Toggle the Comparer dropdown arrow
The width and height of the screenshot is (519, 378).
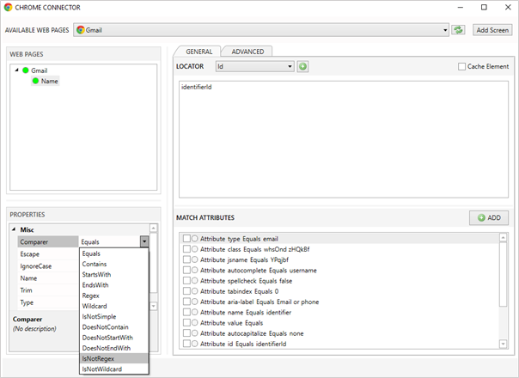pyautogui.click(x=144, y=241)
